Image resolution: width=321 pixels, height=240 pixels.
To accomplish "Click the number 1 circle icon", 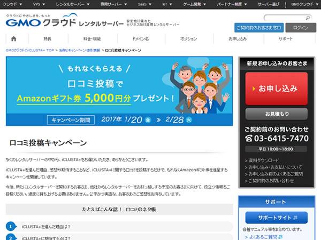I will (x=11, y=227).
